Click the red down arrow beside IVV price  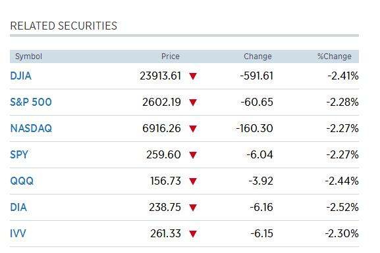pos(193,234)
